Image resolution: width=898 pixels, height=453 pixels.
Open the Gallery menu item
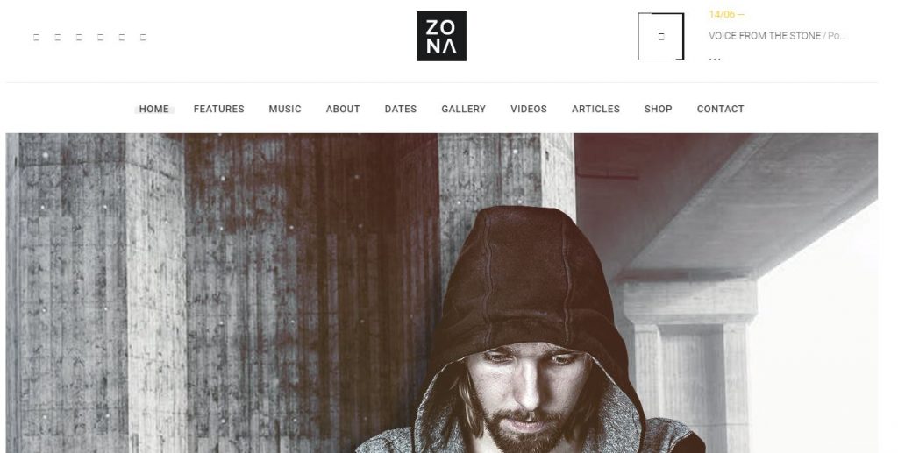463,109
